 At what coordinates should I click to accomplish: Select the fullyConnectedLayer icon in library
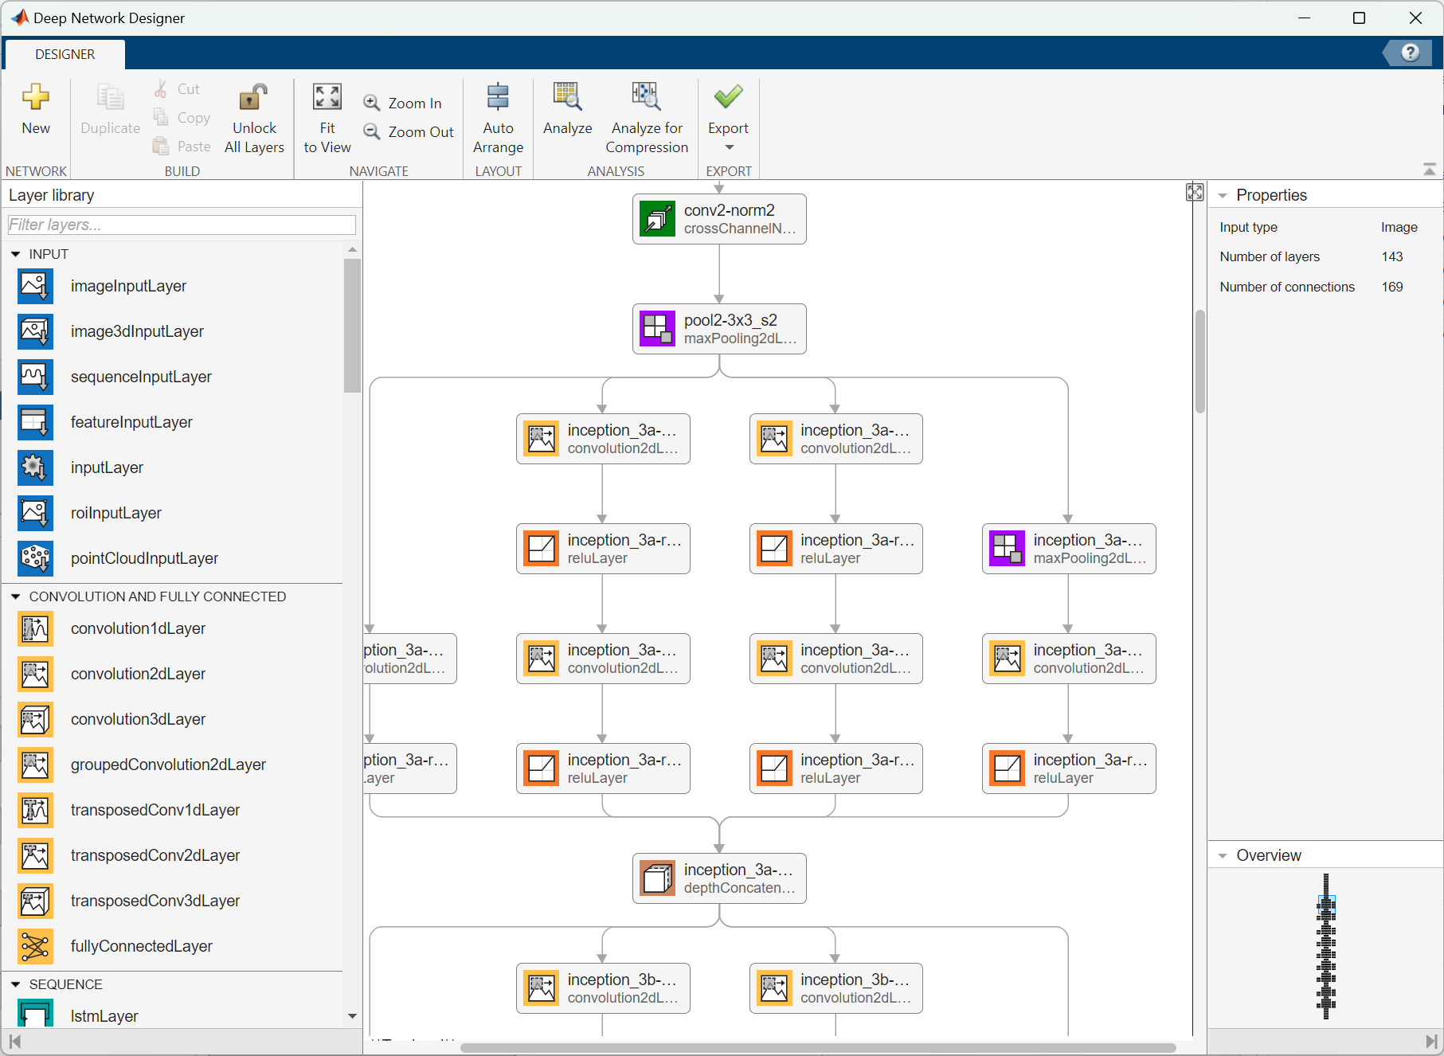(x=35, y=946)
